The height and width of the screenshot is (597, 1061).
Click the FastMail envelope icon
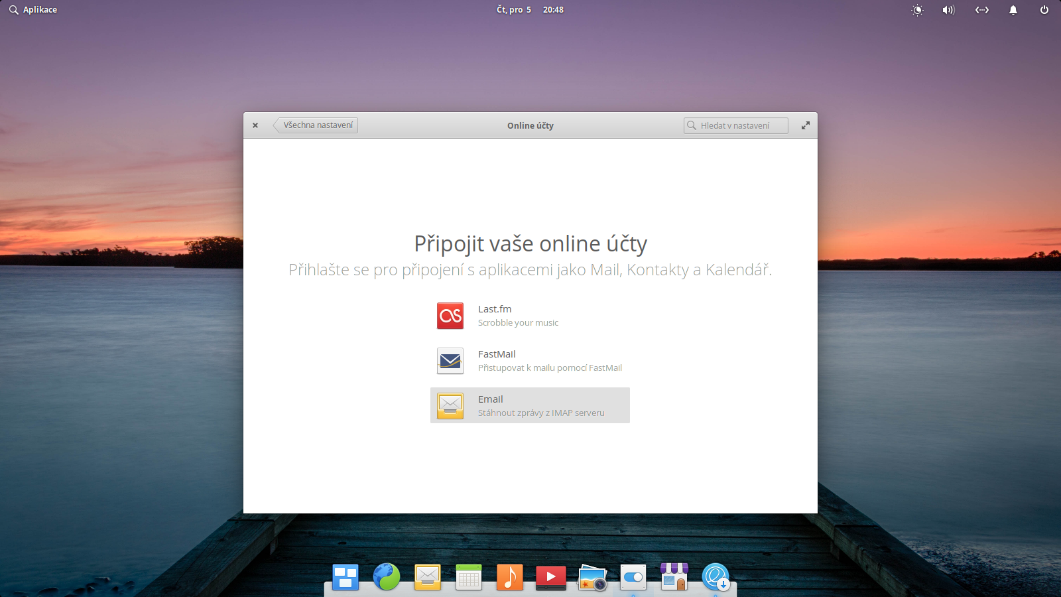point(450,361)
